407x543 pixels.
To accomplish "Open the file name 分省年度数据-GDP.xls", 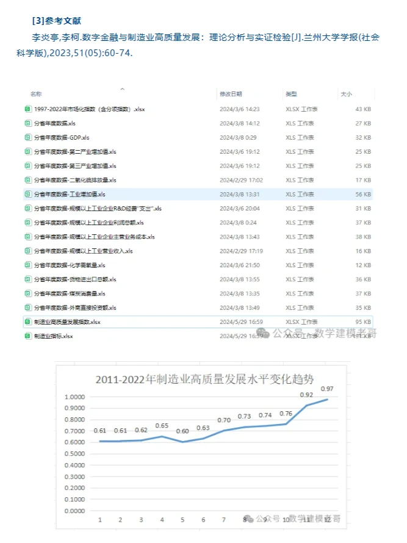I will click(x=62, y=137).
